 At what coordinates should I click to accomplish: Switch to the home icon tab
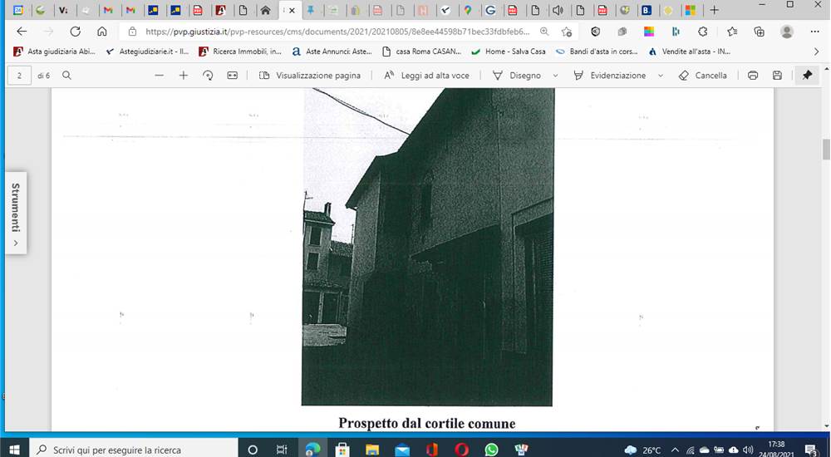pos(266,10)
